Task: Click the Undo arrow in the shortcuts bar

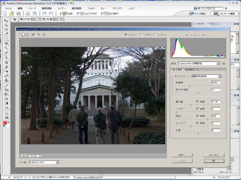Action: 44,13
